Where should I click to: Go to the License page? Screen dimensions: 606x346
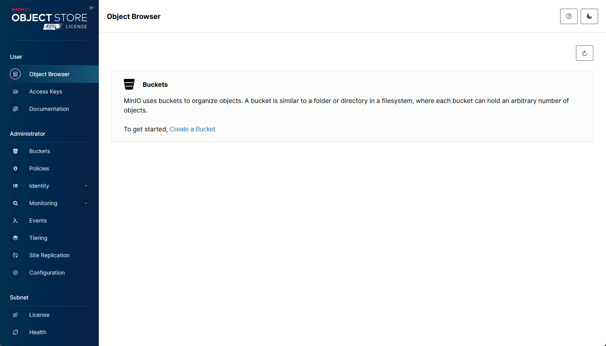coord(39,315)
